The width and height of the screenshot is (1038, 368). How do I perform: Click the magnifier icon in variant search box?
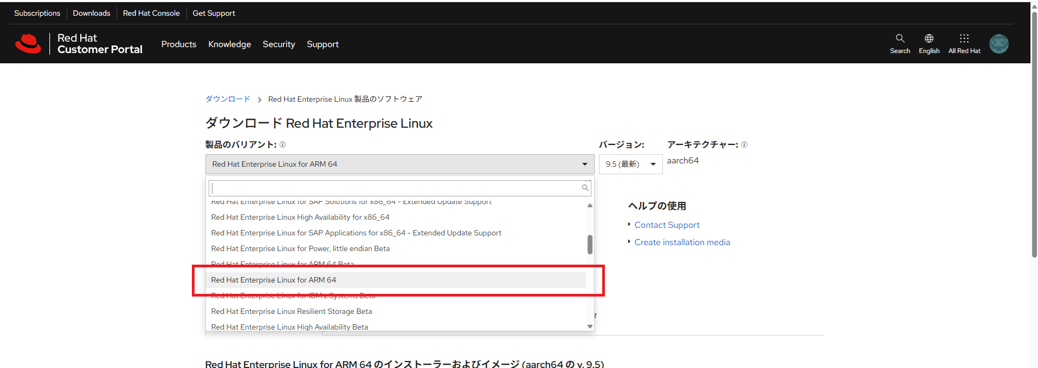click(x=585, y=188)
